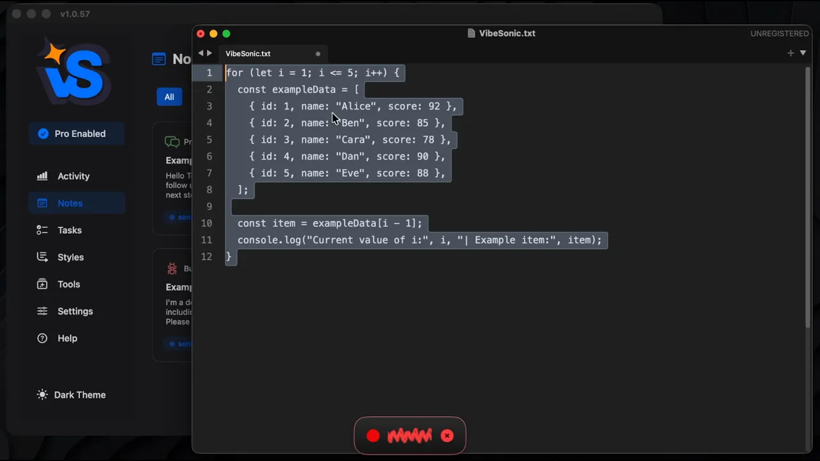Screen dimensions: 820x461
Task: Open Tasks in the sidebar
Action: (77, 230)
